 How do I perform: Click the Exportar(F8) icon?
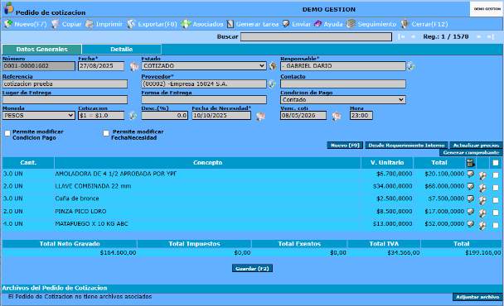131,24
